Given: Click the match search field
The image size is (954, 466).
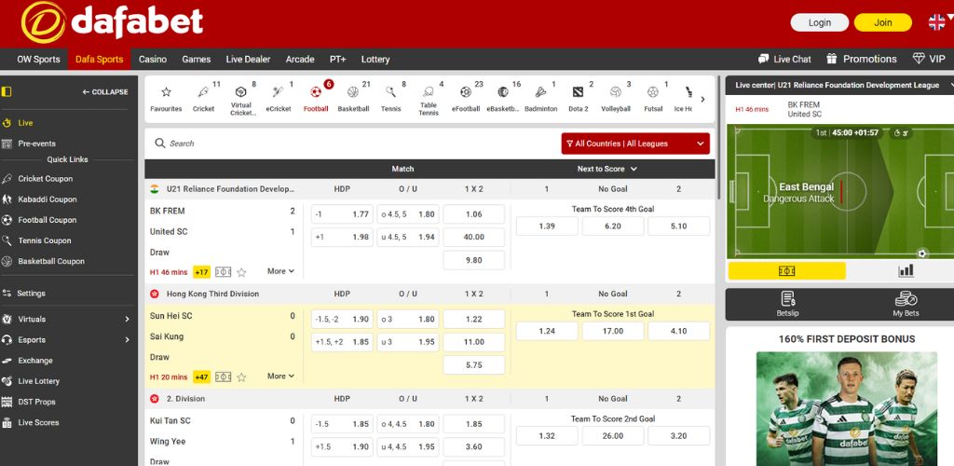Looking at the screenshot, I should tap(353, 144).
